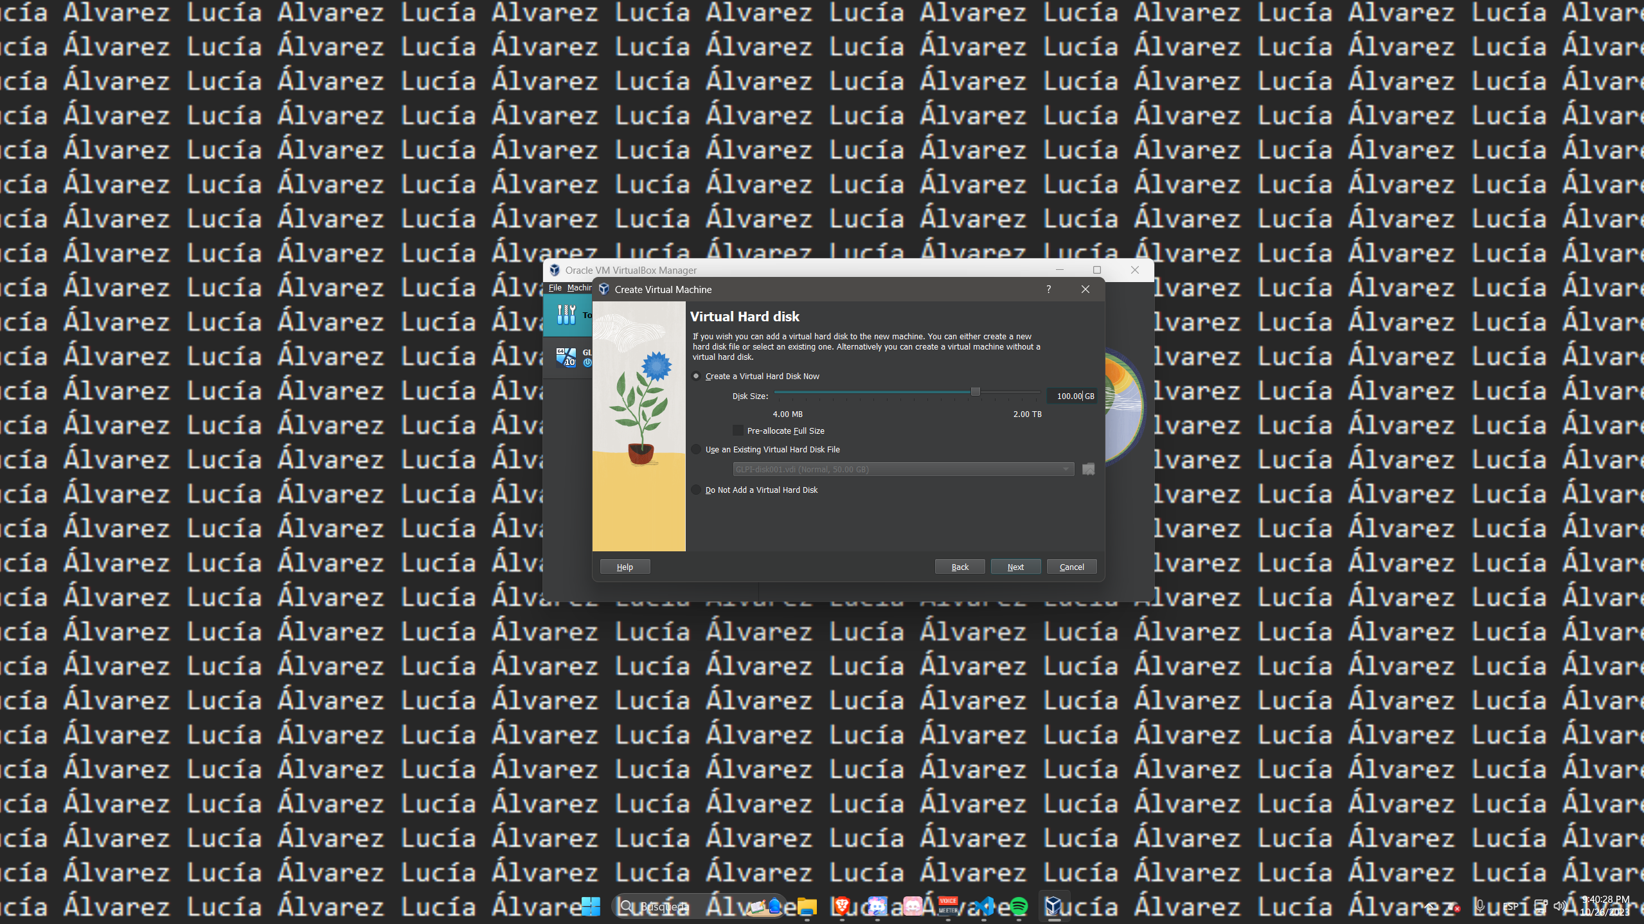The width and height of the screenshot is (1644, 924).
Task: Adjust the Disk Size slider
Action: click(976, 391)
